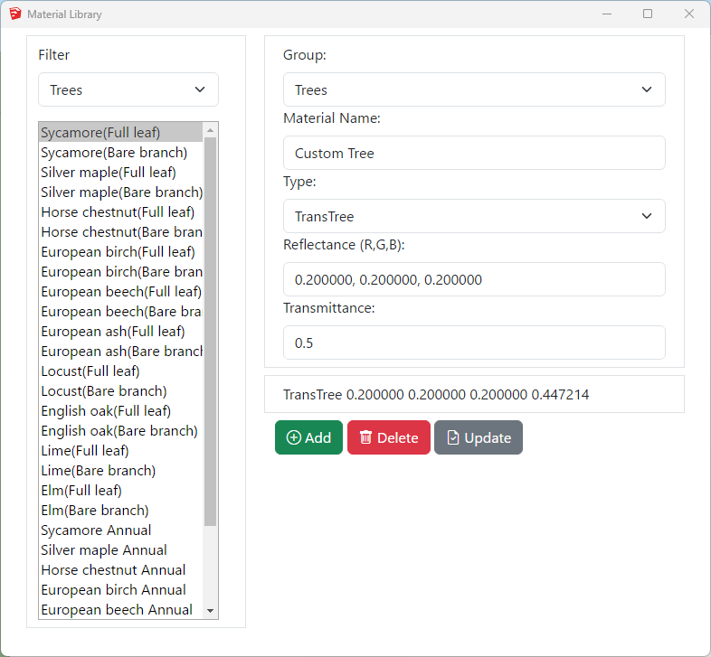Open the Filter dropdown showing Trees

pyautogui.click(x=128, y=89)
